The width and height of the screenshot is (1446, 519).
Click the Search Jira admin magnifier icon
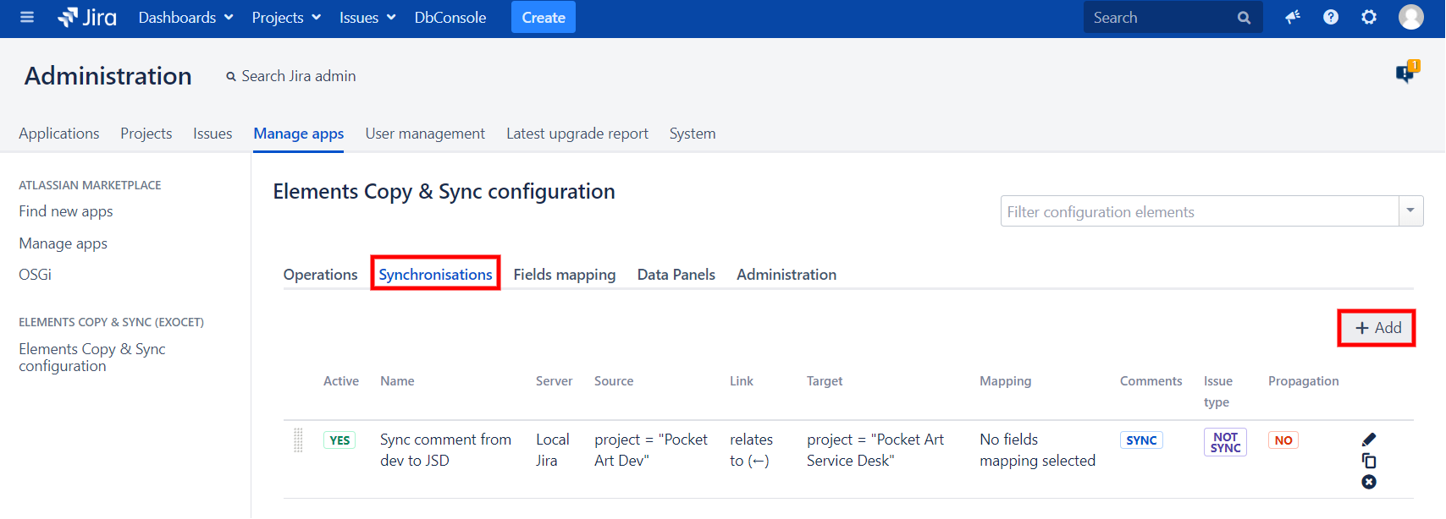(x=231, y=77)
